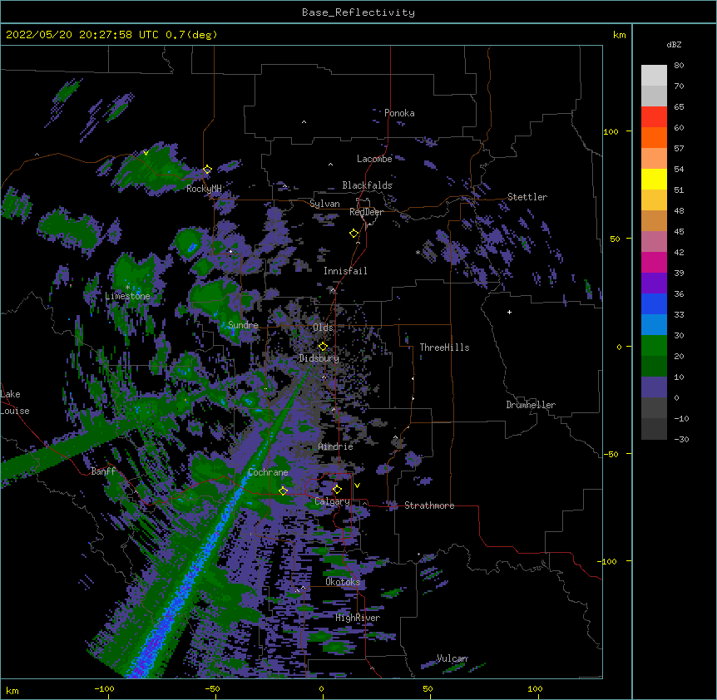Click the 100 tick on the right axis

[x=611, y=132]
